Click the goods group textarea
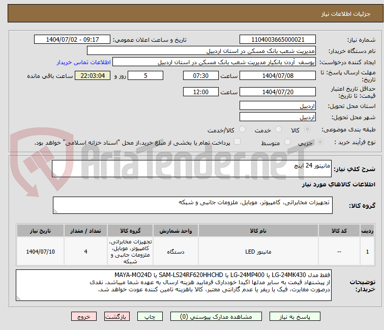Screen dimensions: 384x330 193,205
